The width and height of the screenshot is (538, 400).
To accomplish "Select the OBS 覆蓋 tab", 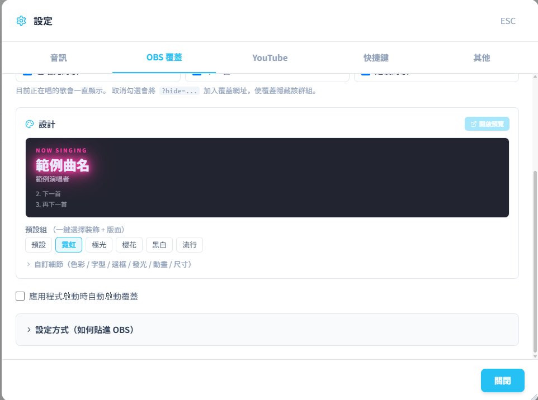I will point(164,58).
